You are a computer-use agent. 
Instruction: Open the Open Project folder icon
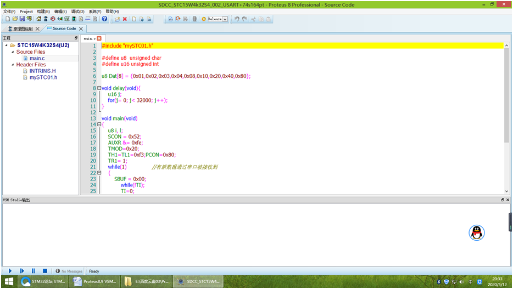point(15,19)
